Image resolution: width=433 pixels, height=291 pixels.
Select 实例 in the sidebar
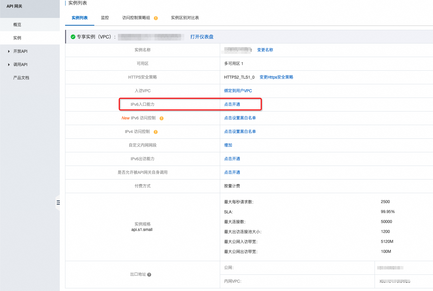click(x=17, y=38)
